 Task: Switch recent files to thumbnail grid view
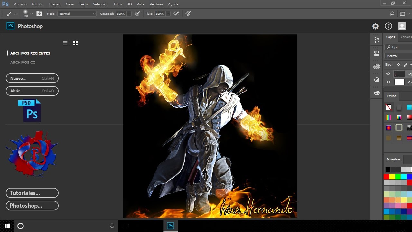pos(75,43)
